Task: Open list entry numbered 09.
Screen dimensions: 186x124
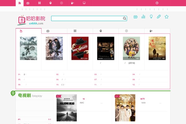Action: point(35,85)
